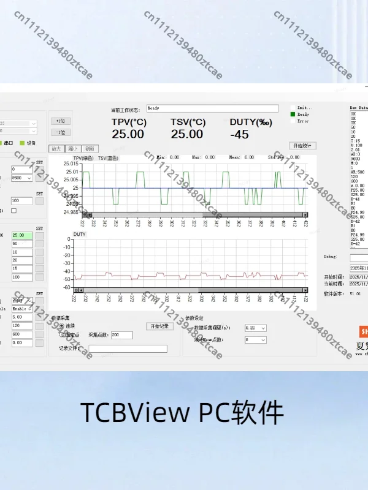Start logging with 开始记录 button

[x=159, y=326]
